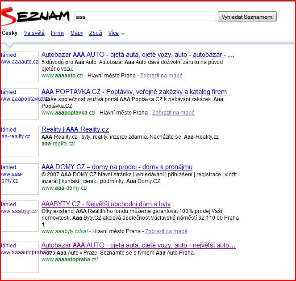The width and height of the screenshot is (296, 281).
Task: Click the green URL 'www.aaa-domy.cz/'
Action: point(64,188)
